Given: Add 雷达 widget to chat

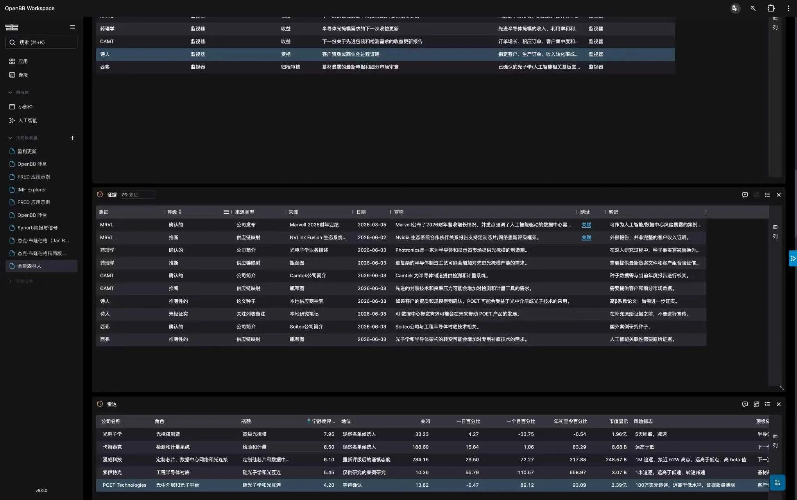Looking at the screenshot, I should (x=745, y=404).
